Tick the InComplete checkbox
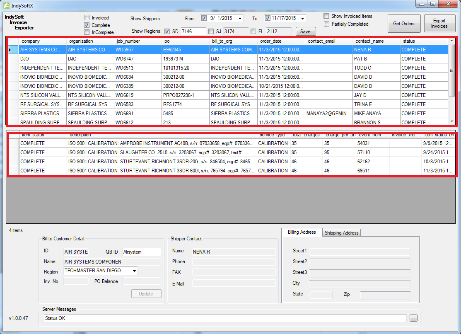This screenshot has height=334, width=461. point(87,32)
